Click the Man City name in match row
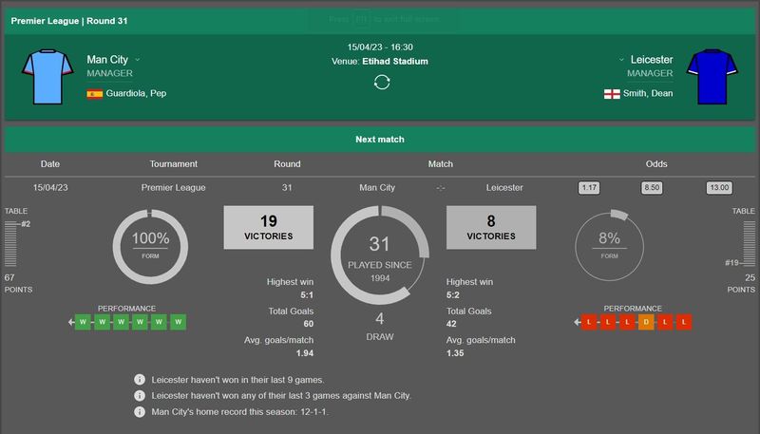 pos(377,187)
